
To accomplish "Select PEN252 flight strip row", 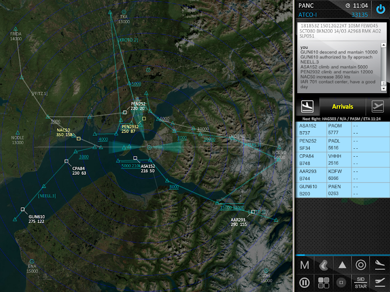I will click(x=343, y=145).
